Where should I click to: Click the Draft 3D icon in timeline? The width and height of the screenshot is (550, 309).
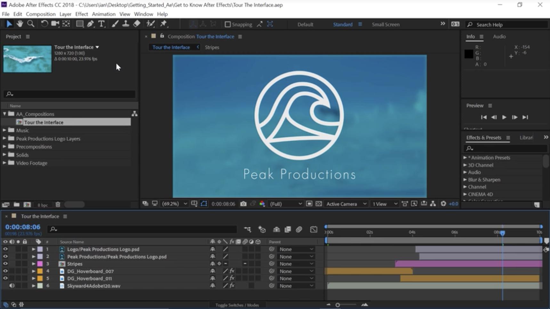coord(262,229)
